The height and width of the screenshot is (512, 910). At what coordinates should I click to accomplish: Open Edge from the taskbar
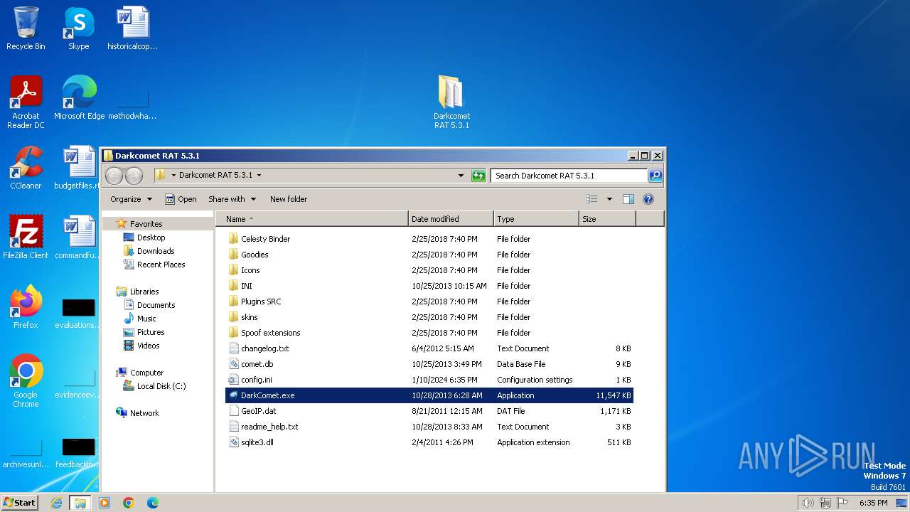153,503
